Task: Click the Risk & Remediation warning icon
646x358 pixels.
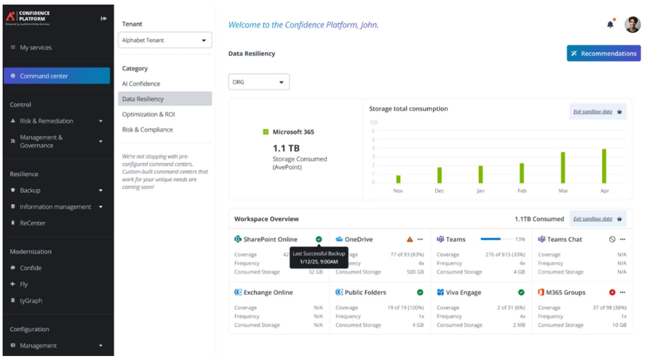Action: pyautogui.click(x=12, y=121)
